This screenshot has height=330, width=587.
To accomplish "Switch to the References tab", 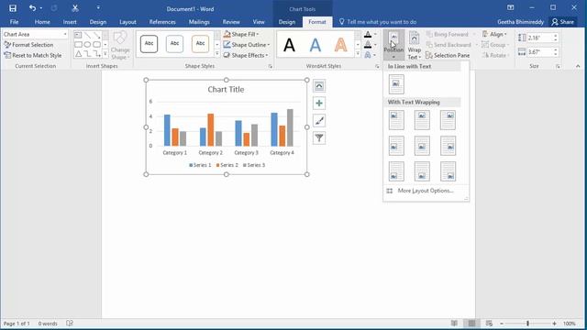I will (x=162, y=22).
